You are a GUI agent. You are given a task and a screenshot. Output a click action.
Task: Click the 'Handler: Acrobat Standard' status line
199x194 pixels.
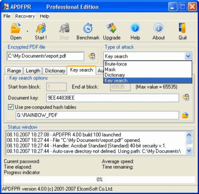pos(87,146)
